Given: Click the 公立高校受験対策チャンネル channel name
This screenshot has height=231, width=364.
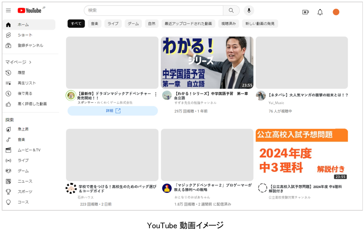Looking at the screenshot, I should pyautogui.click(x=289, y=197).
